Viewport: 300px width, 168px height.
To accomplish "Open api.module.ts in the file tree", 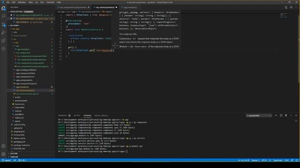I will pyautogui.click(x=23, y=49).
